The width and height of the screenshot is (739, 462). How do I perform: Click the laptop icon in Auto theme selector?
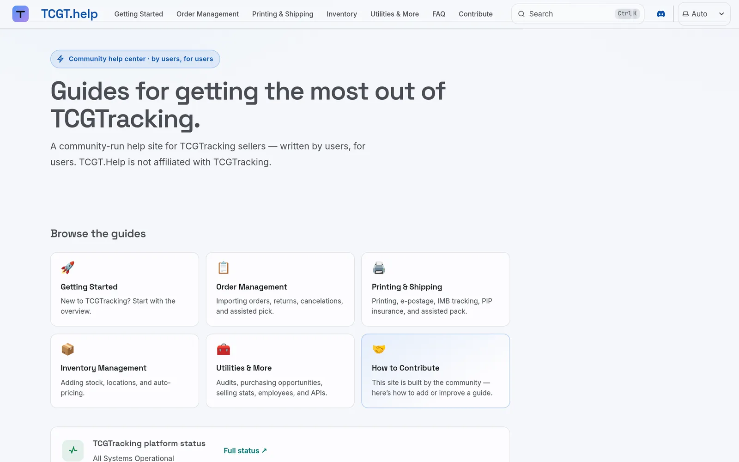click(686, 14)
